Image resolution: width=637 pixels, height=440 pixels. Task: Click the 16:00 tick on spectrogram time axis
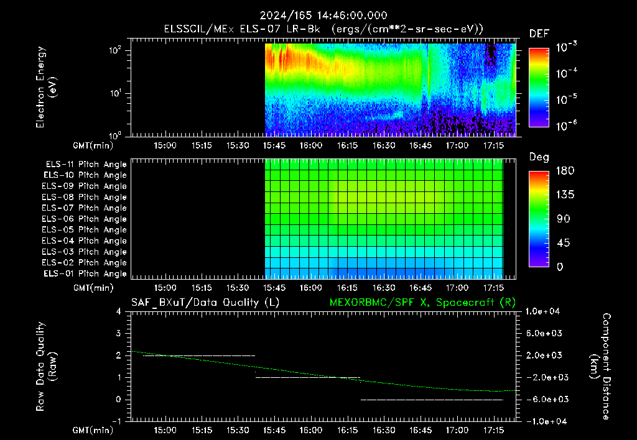pos(311,145)
